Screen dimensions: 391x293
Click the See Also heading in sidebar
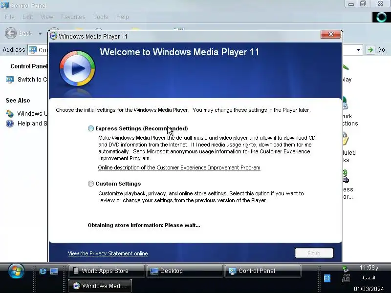[18, 101]
